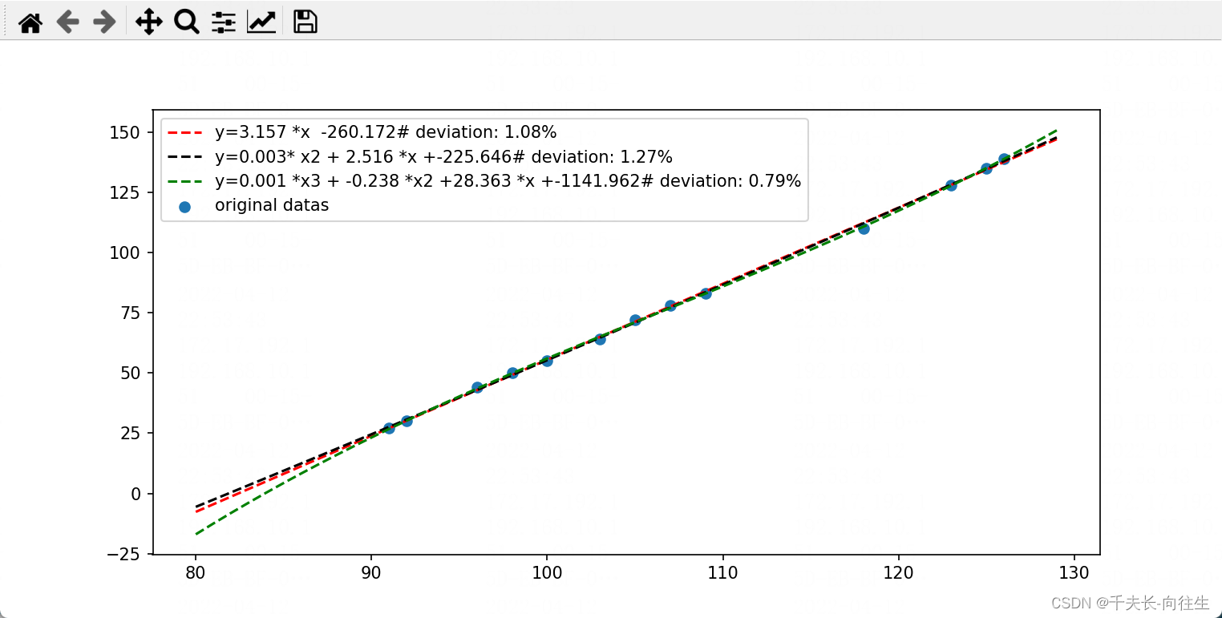1222x618 pixels.
Task: Click legend entry for quadratic fit y=0.003
Action: (x=443, y=156)
